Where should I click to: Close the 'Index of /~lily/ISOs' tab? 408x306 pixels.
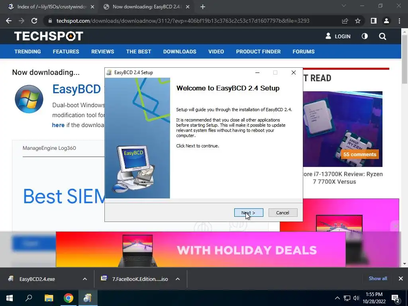click(92, 7)
